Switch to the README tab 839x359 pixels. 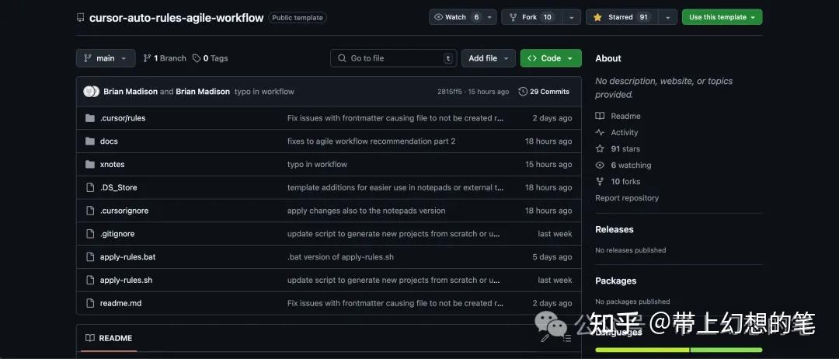(110, 338)
